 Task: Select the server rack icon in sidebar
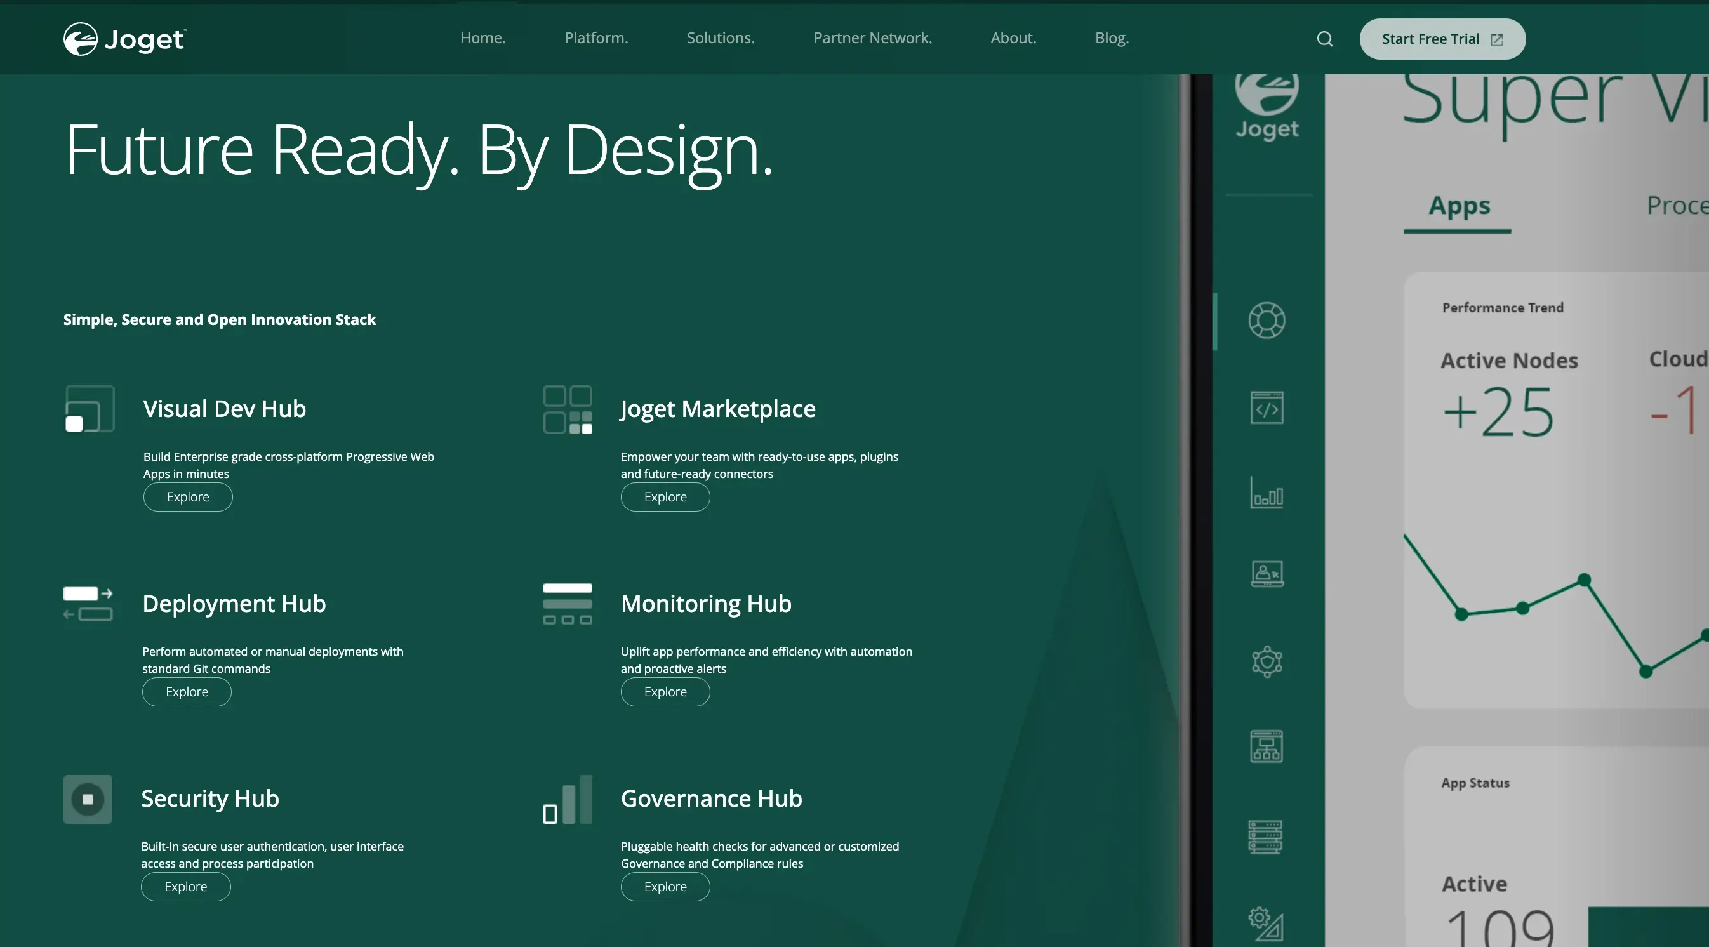pos(1265,837)
